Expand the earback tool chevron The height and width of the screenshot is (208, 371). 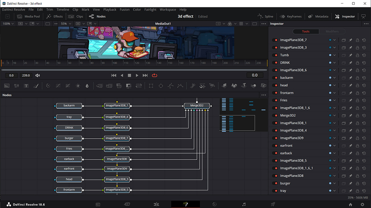tap(334, 153)
